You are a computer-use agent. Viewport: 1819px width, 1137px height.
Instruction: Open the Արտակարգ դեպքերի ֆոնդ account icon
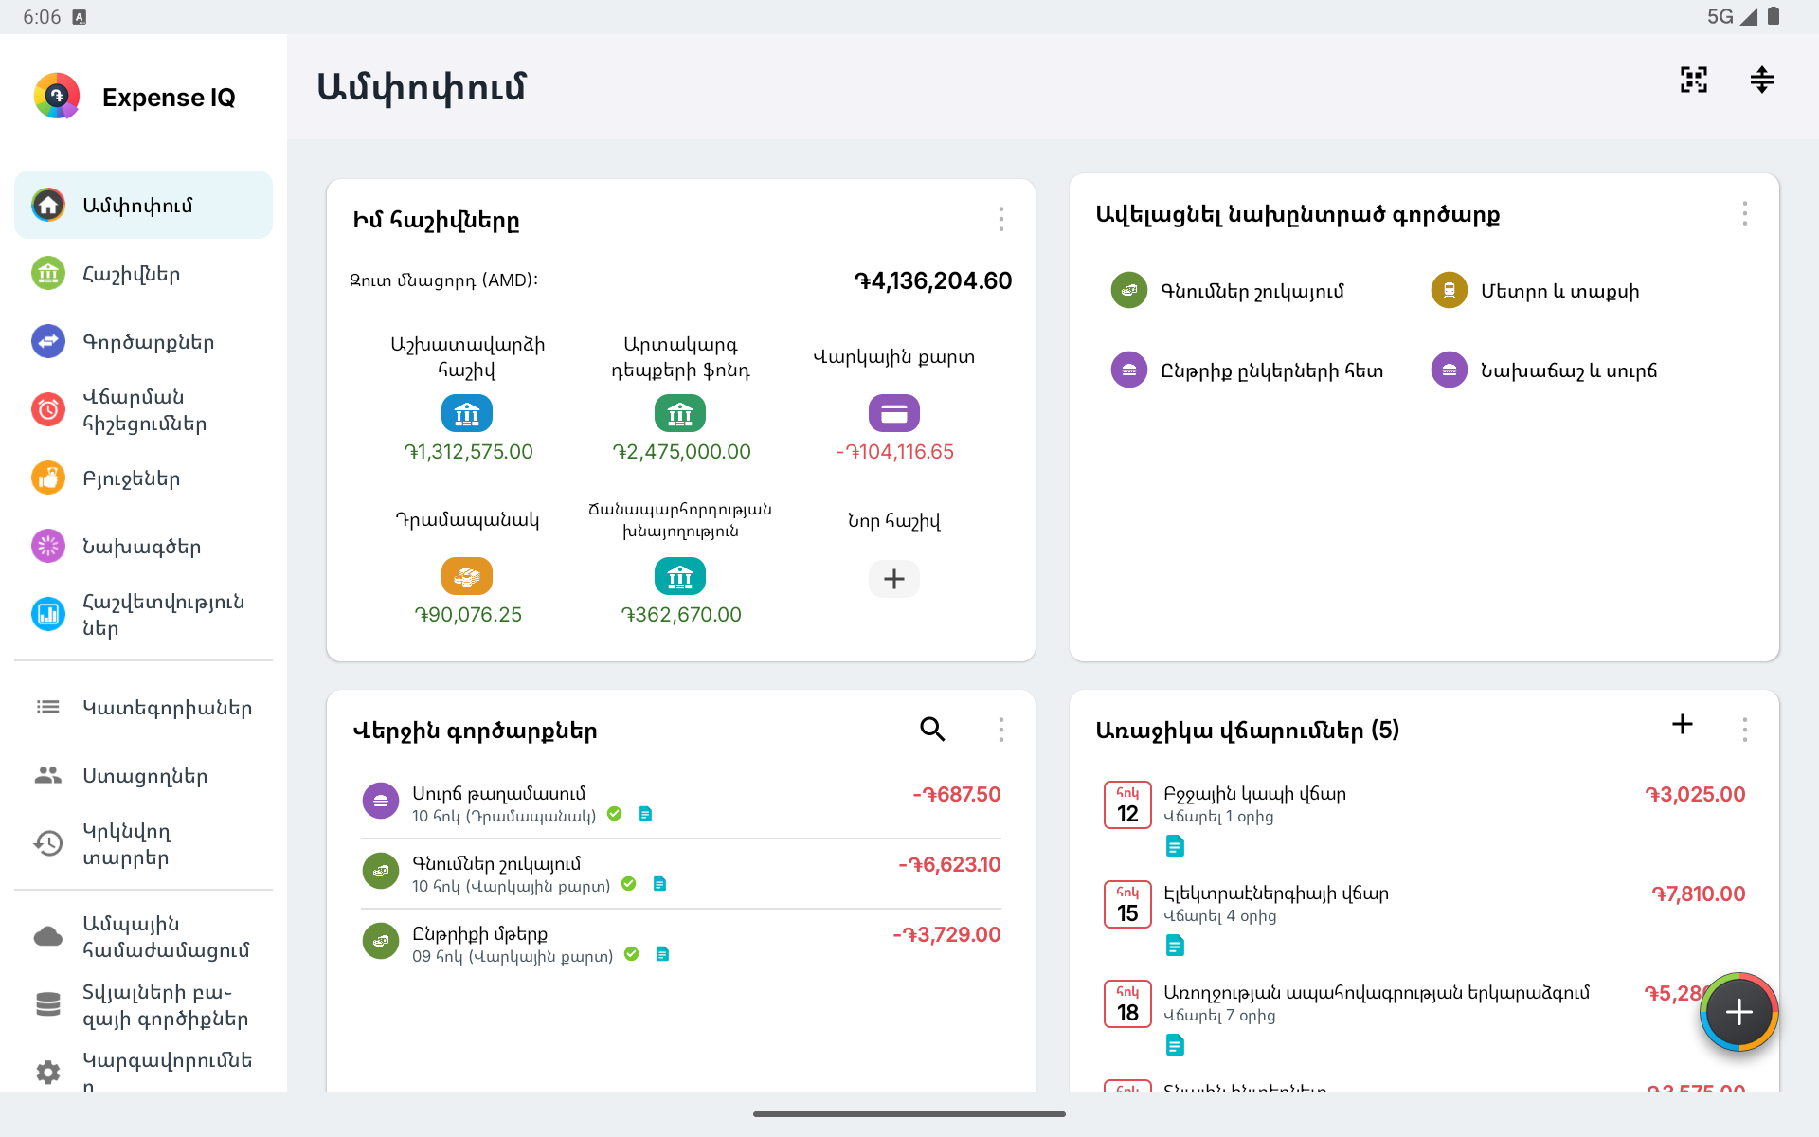coord(680,413)
